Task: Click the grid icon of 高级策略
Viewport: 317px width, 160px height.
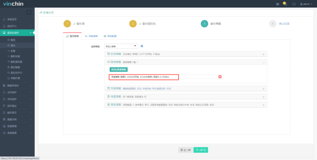Action: 108,105
